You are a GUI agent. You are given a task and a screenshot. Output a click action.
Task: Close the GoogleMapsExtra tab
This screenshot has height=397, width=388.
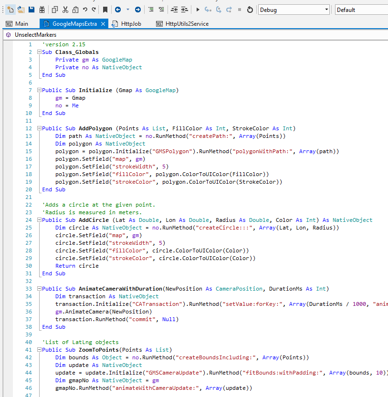(x=103, y=23)
